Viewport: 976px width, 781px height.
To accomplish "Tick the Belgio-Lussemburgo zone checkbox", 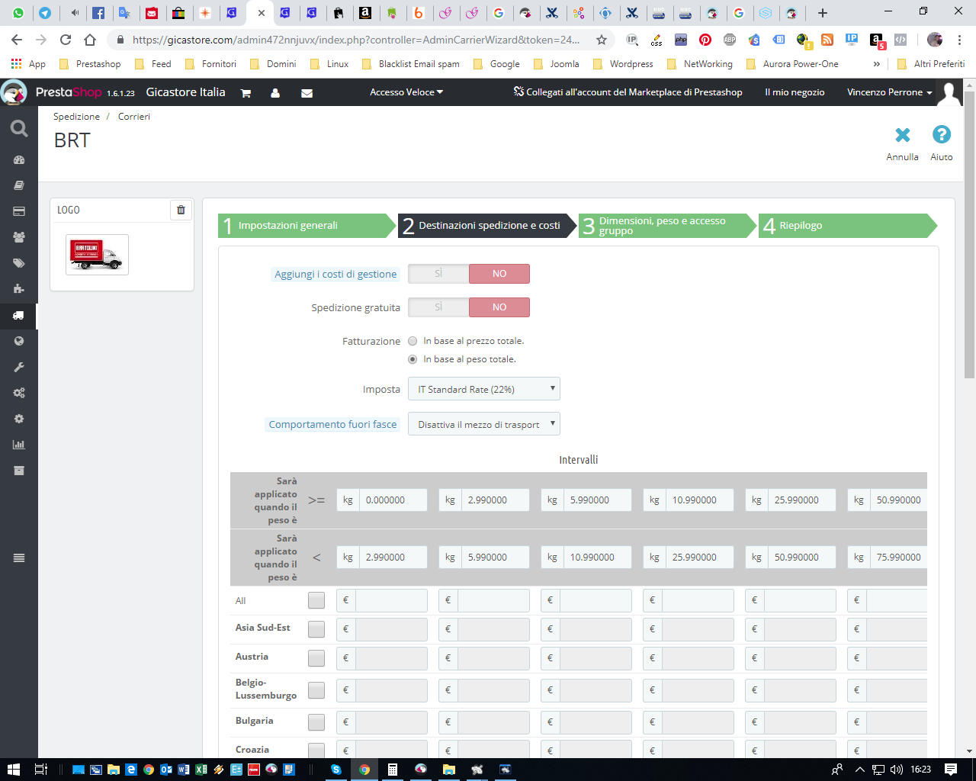I will [x=316, y=690].
